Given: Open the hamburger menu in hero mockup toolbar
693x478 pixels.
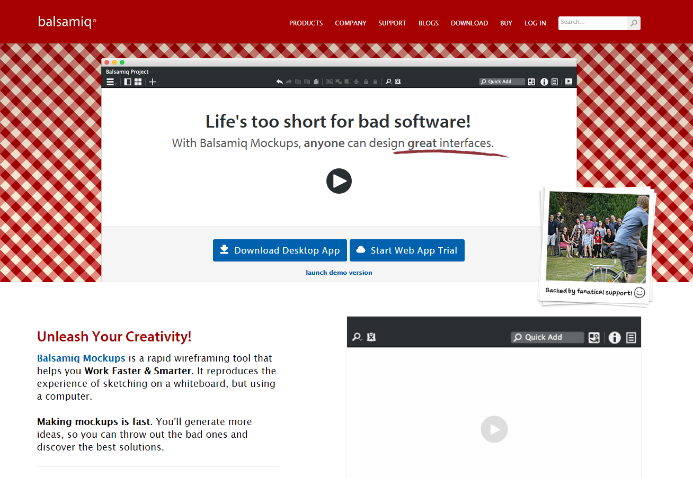Looking at the screenshot, I should 111,82.
